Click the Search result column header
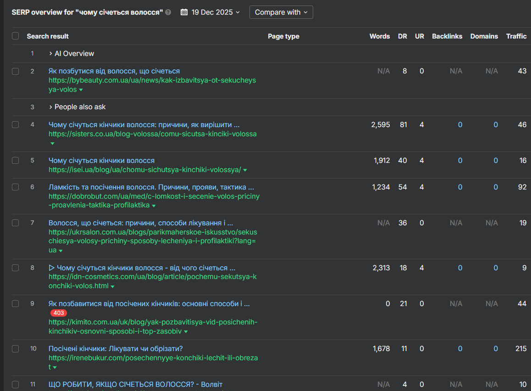The image size is (531, 391). click(48, 36)
